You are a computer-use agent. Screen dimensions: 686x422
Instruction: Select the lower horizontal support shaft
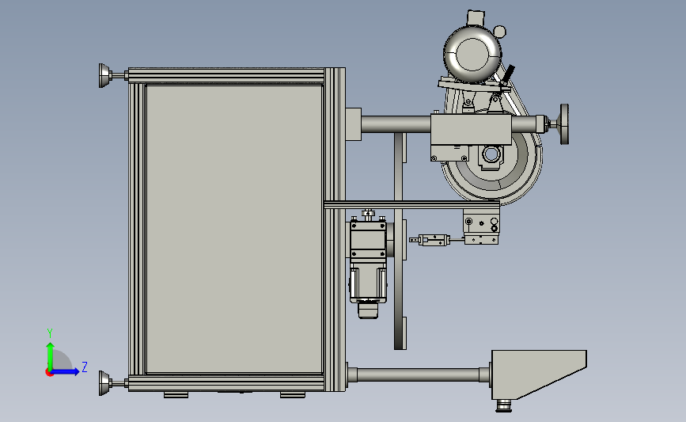(418, 374)
